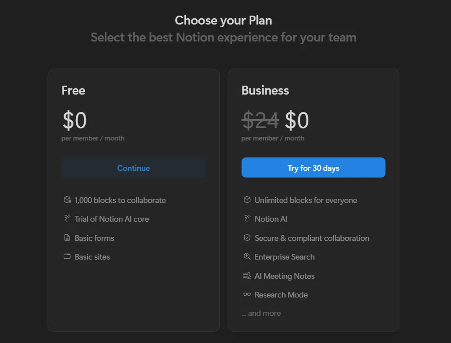
Task: Click the Research Mode glasses icon
Action: click(x=247, y=294)
